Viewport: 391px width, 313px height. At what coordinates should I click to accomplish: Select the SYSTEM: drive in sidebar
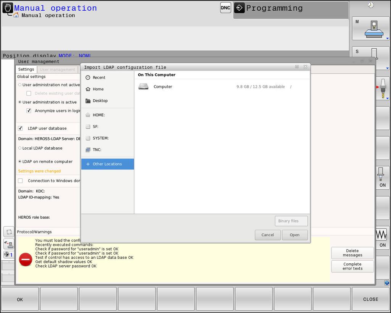[107, 138]
